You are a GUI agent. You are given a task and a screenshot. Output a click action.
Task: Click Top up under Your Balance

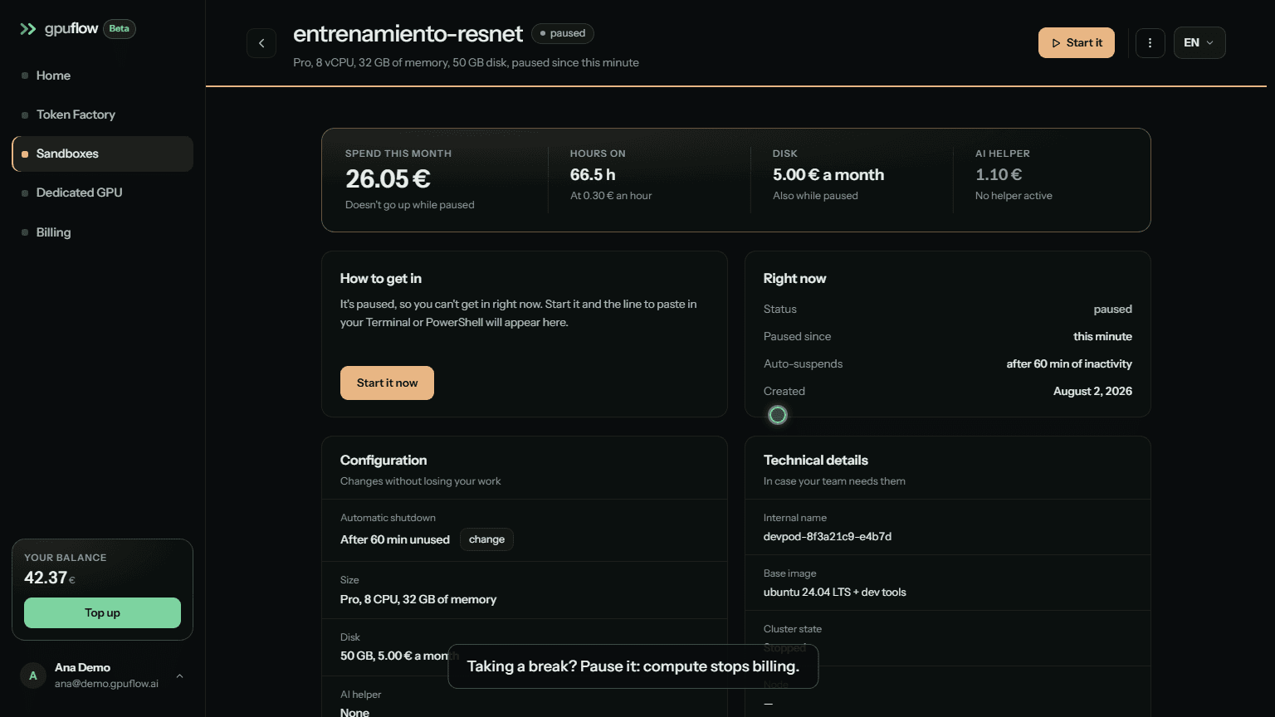102,612
